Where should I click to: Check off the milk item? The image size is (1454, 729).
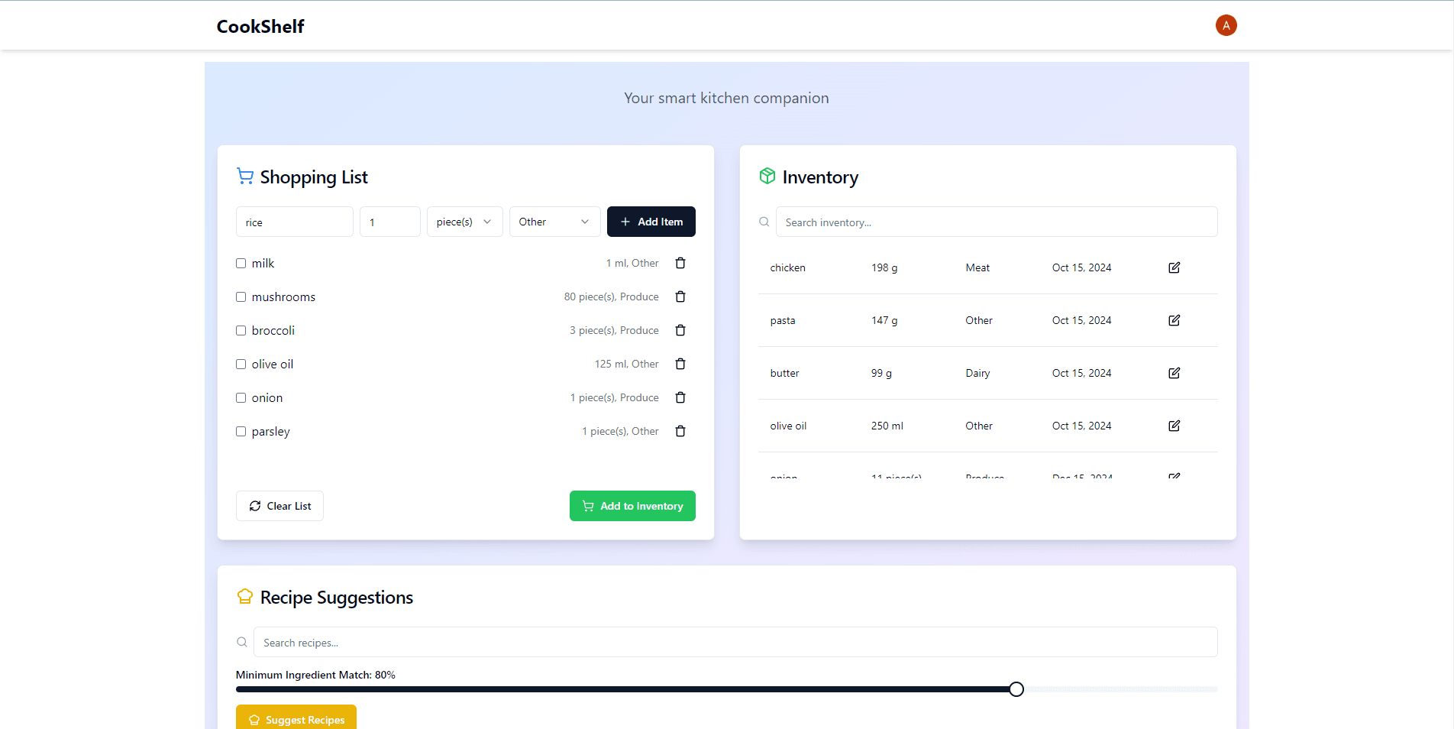pos(241,263)
